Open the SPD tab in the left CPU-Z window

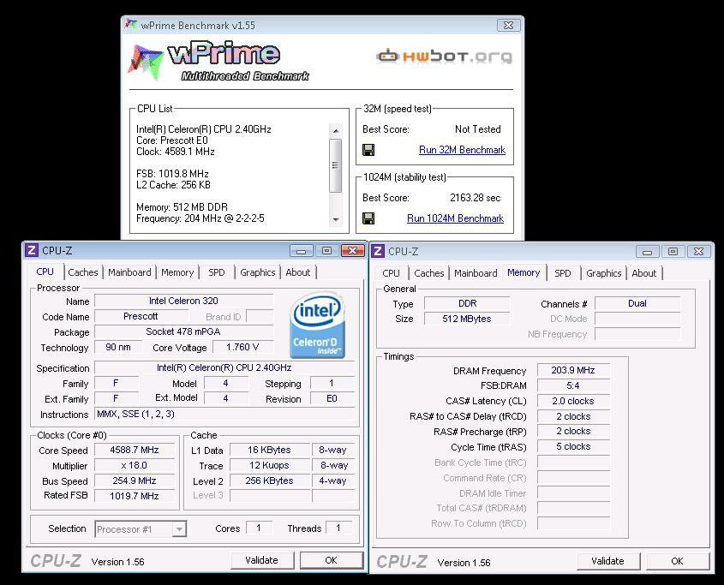(217, 272)
